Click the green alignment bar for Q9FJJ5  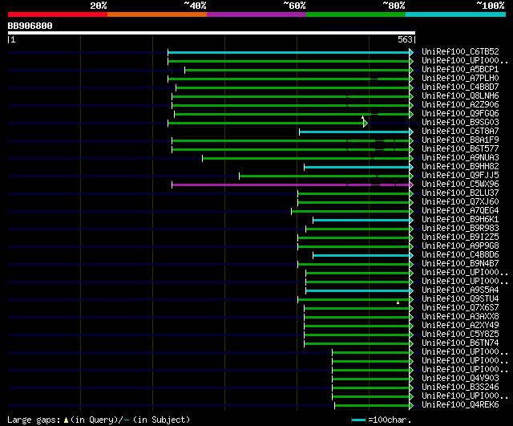(324, 176)
